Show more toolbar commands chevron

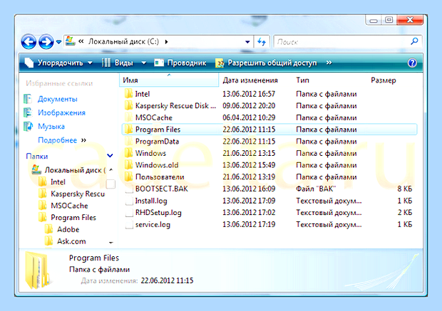tap(329, 63)
